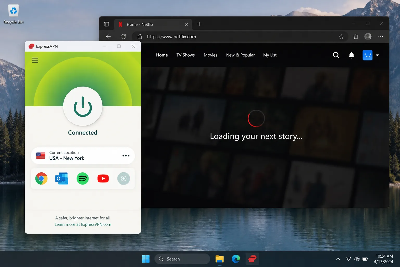Click the netflix.com address bar

coord(240,37)
